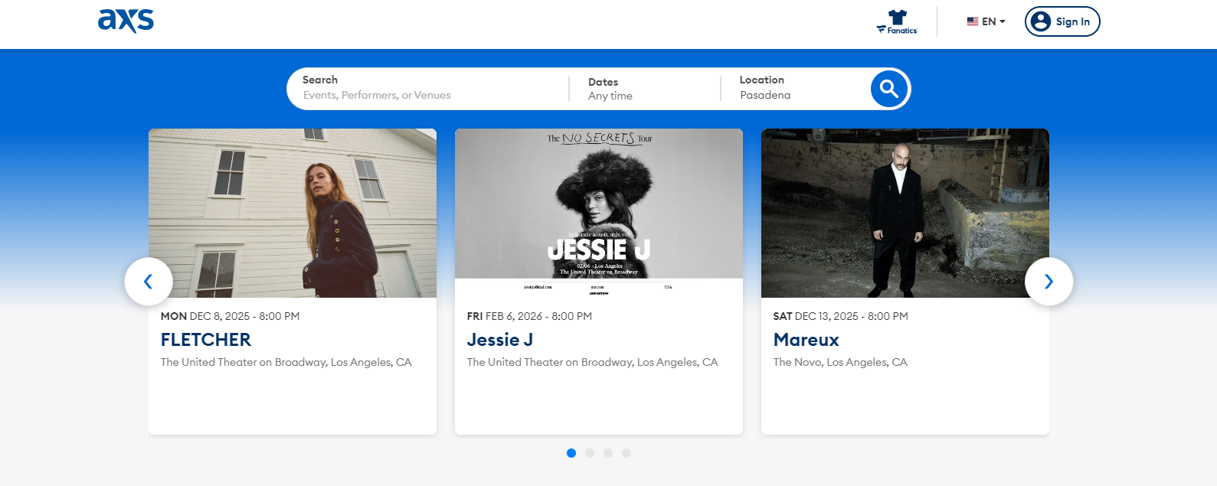Go to the next carousel slide arrow
This screenshot has width=1217, height=486.
tap(1049, 282)
